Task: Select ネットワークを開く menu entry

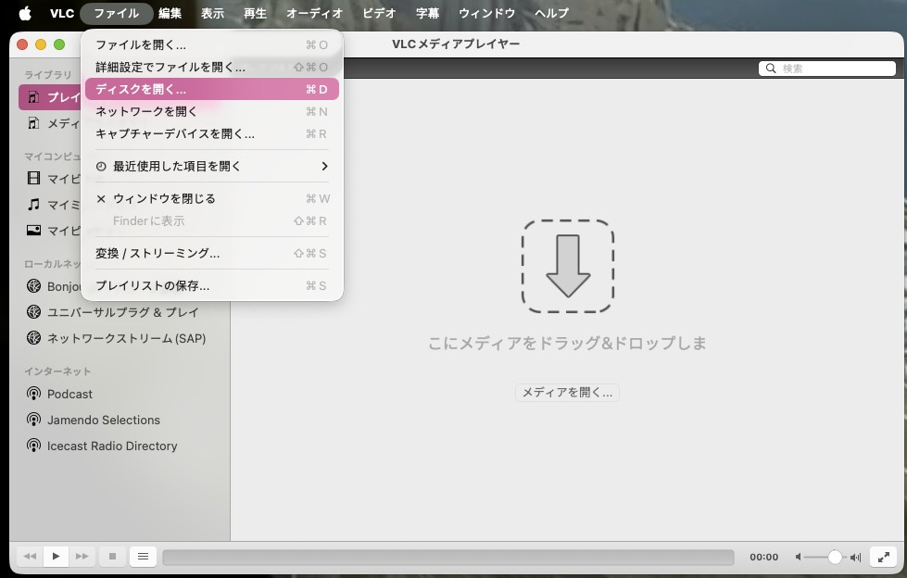Action: point(212,111)
